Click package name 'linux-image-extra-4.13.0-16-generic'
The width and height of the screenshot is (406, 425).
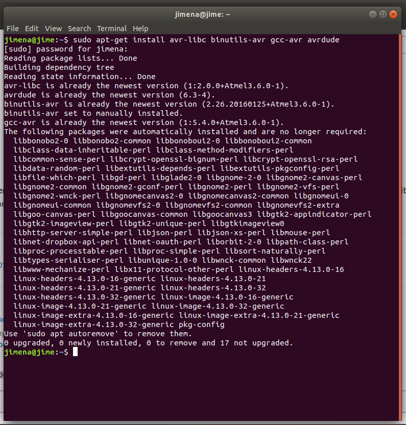click(x=93, y=315)
